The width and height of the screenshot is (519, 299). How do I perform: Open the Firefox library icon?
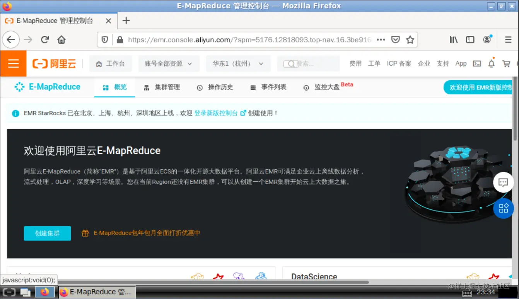tap(453, 39)
